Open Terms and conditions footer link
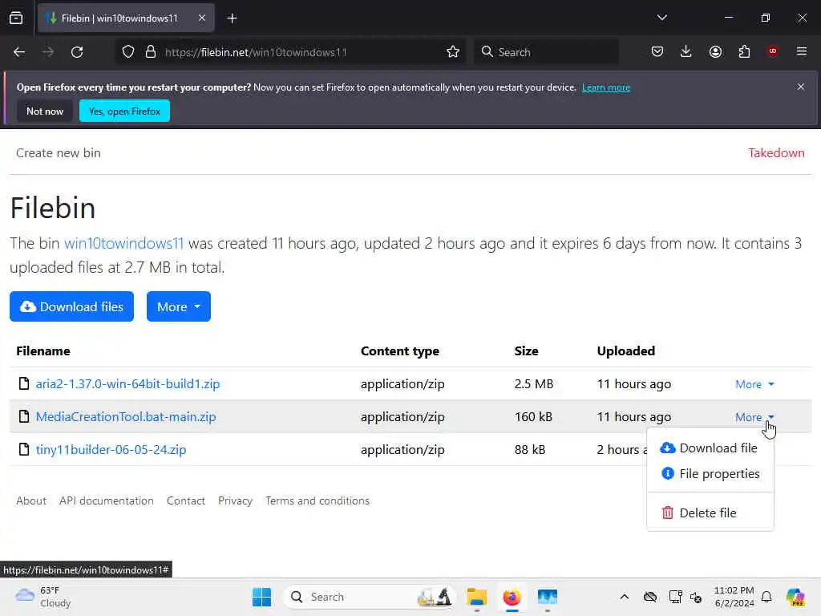Screen dimensions: 821x616 pyautogui.click(x=317, y=500)
